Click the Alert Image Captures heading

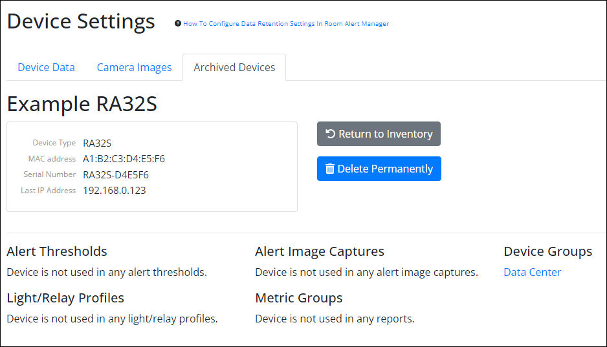320,251
